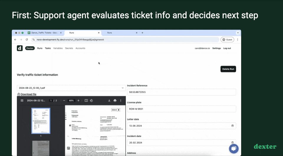Open the Incident date calendar picker
The height and width of the screenshot is (156, 283).
tap(232, 143)
